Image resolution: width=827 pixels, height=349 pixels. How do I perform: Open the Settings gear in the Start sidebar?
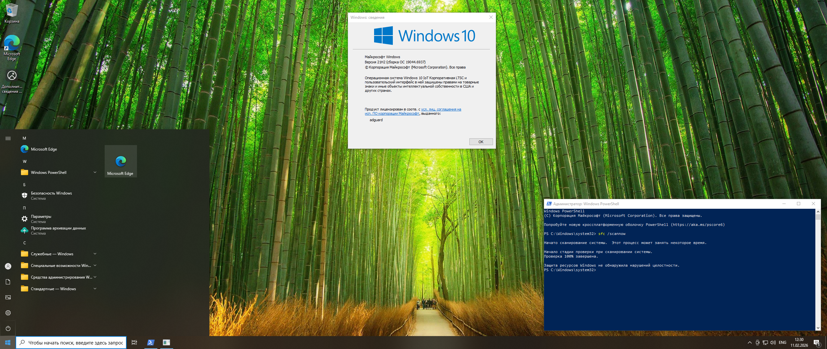pyautogui.click(x=8, y=313)
